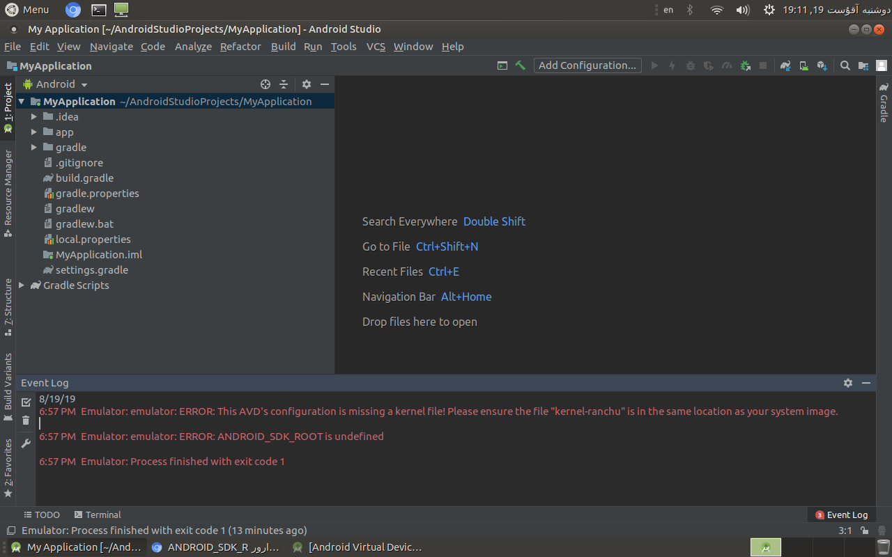Select the build.gradle file

coord(84,178)
